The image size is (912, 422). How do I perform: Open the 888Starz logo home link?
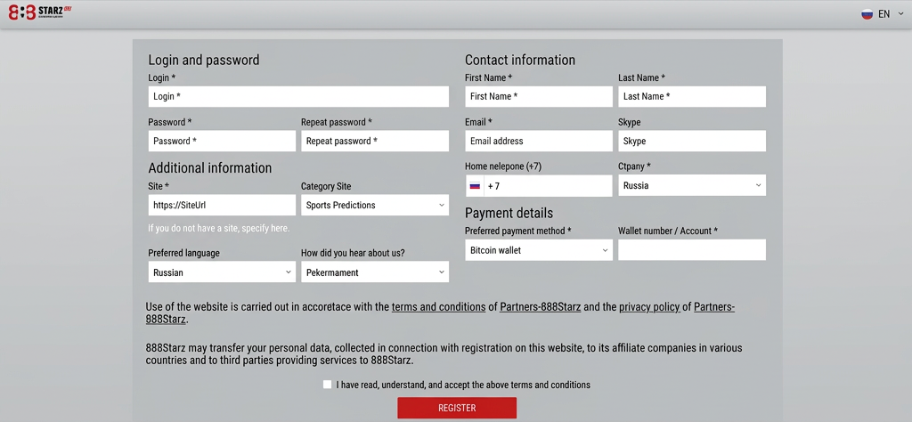coord(39,12)
